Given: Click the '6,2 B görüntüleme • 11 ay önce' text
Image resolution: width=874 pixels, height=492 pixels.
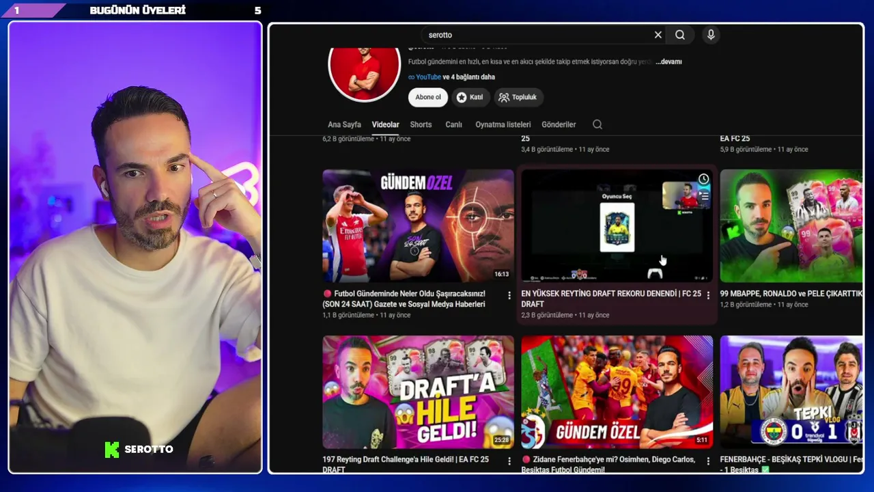Looking at the screenshot, I should [x=366, y=139].
